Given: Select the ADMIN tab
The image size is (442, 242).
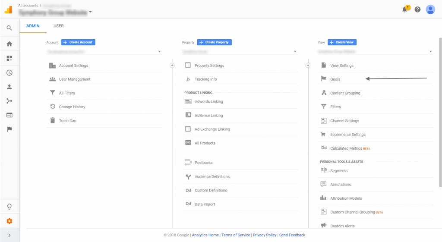Looking at the screenshot, I should [x=33, y=26].
